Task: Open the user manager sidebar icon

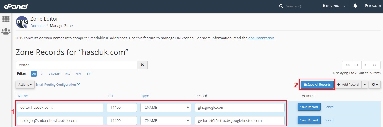Action: pyautogui.click(x=6, y=32)
